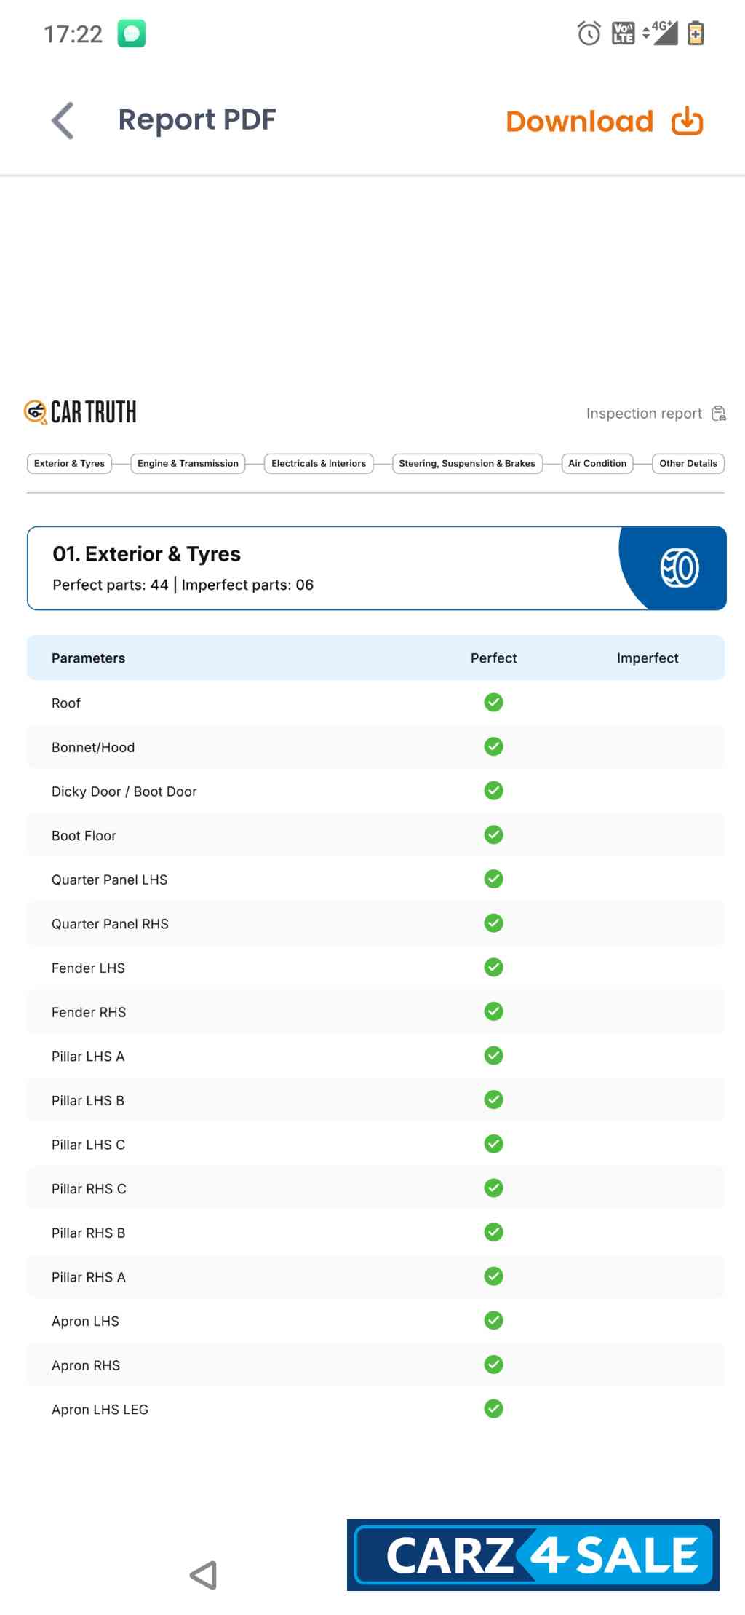Viewport: 745px width, 1615px height.
Task: Go to Steering, Suspension & Brakes section
Action: [x=467, y=464]
